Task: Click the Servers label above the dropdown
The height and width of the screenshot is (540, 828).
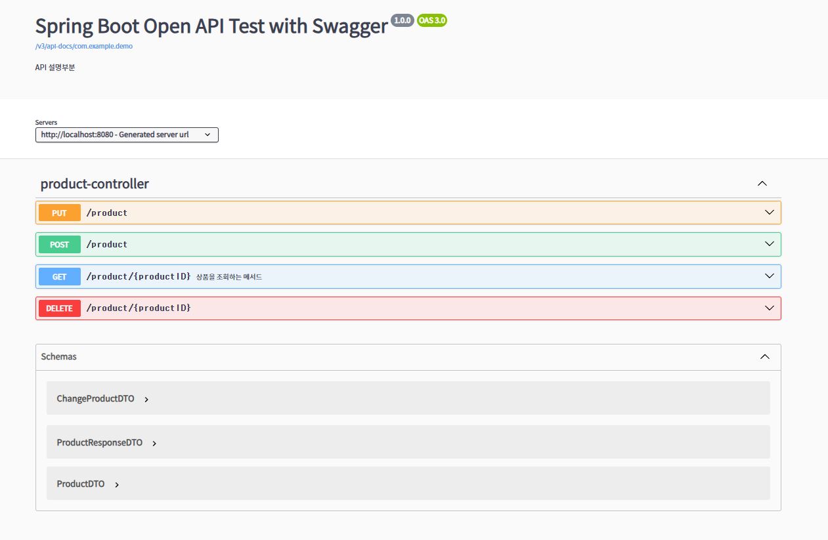Action: [x=46, y=122]
